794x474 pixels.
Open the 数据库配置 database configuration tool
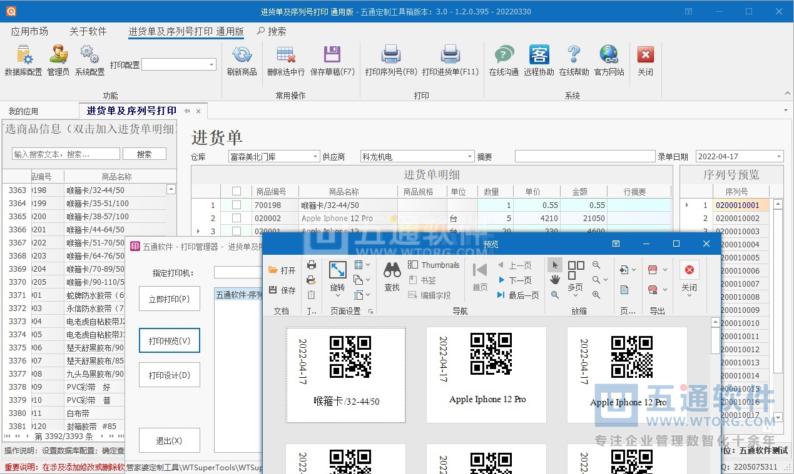(23, 61)
